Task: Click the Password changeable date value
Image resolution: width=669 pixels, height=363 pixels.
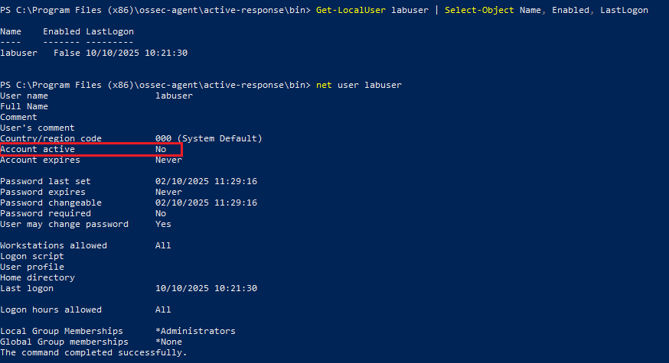Action: click(x=206, y=203)
